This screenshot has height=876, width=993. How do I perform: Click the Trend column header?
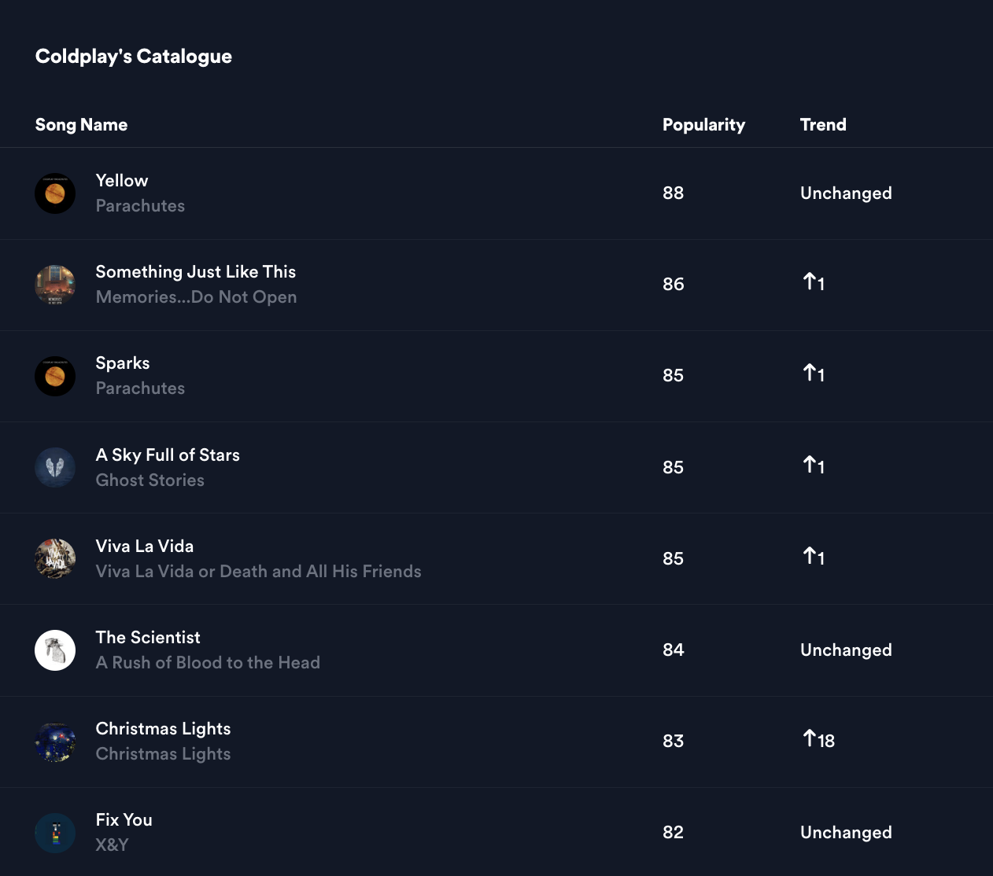[823, 124]
